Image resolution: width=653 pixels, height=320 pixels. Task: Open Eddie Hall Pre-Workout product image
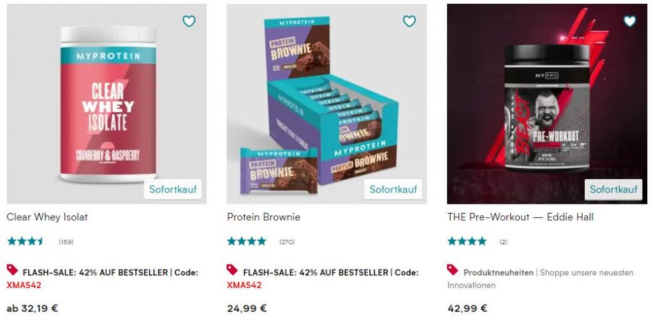tap(547, 104)
